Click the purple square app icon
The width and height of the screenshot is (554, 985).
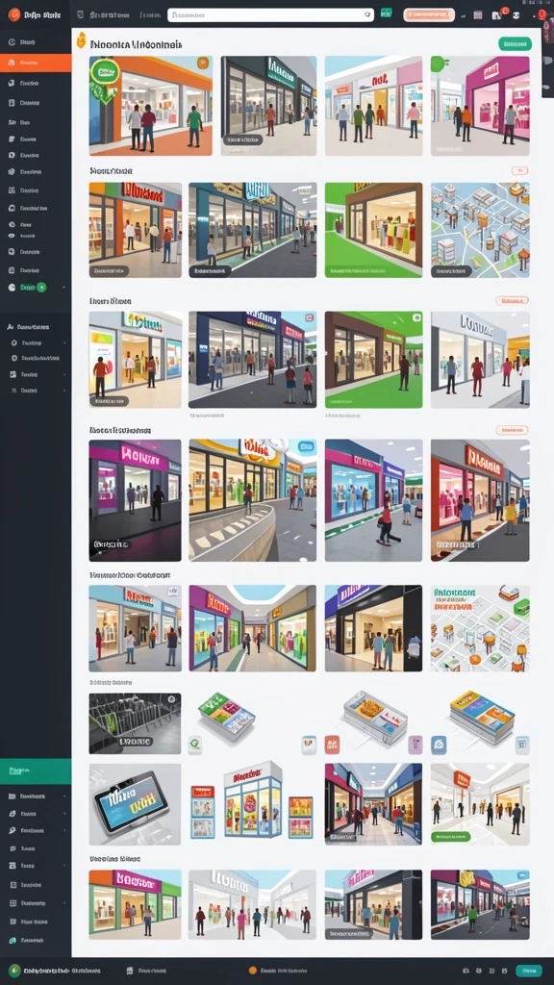(x=415, y=745)
